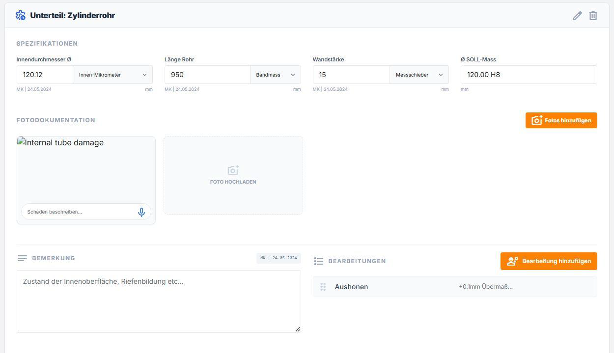Click the Bemerkung lines icon
This screenshot has height=353, width=614.
(22, 258)
